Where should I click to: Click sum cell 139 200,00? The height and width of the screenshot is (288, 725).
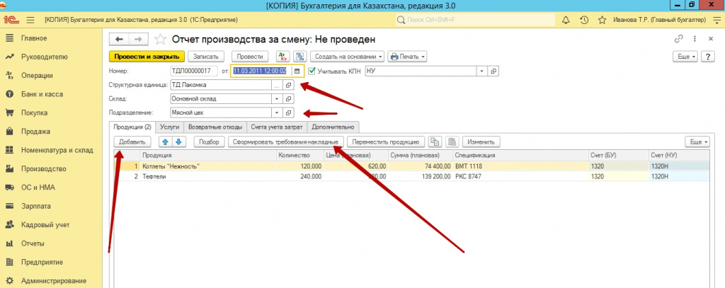pyautogui.click(x=419, y=176)
